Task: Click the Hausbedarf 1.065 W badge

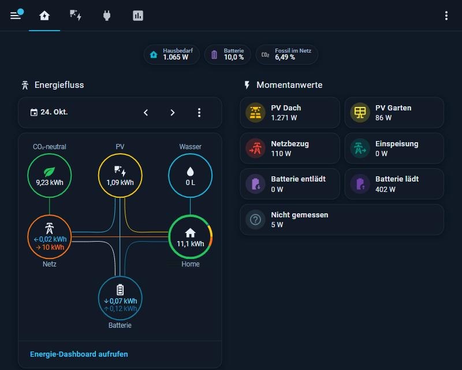Action: coord(172,54)
